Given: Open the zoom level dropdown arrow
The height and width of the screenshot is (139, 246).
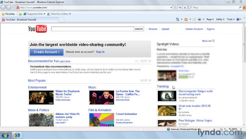Looking at the screenshot, I should click(x=241, y=129).
